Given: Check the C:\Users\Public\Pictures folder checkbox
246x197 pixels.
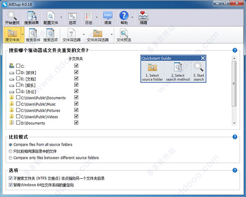Looking at the screenshot, I should click(x=18, y=110).
